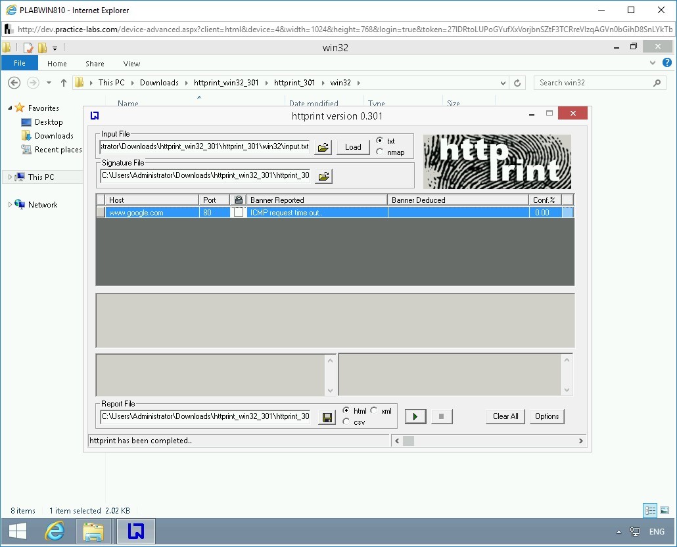Click the refresh icon beside the address path
Screen dimensions: 677x547
[518, 83]
